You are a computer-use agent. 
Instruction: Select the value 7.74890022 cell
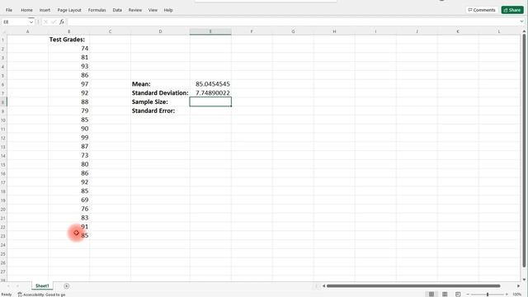click(x=210, y=93)
